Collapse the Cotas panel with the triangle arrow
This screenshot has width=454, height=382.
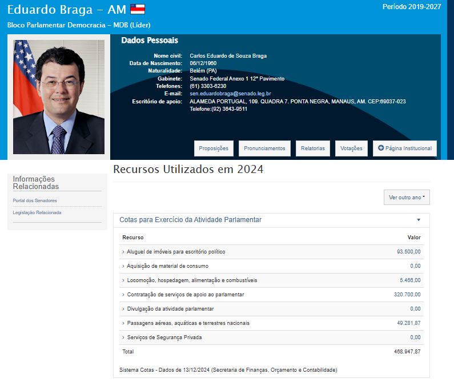click(x=419, y=220)
